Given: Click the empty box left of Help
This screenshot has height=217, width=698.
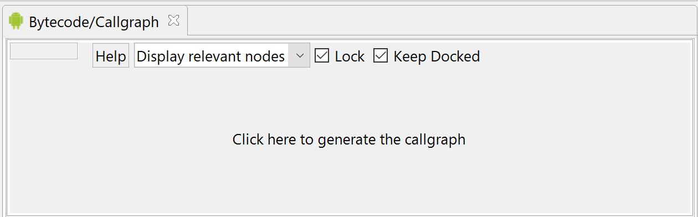Looking at the screenshot, I should [x=44, y=51].
